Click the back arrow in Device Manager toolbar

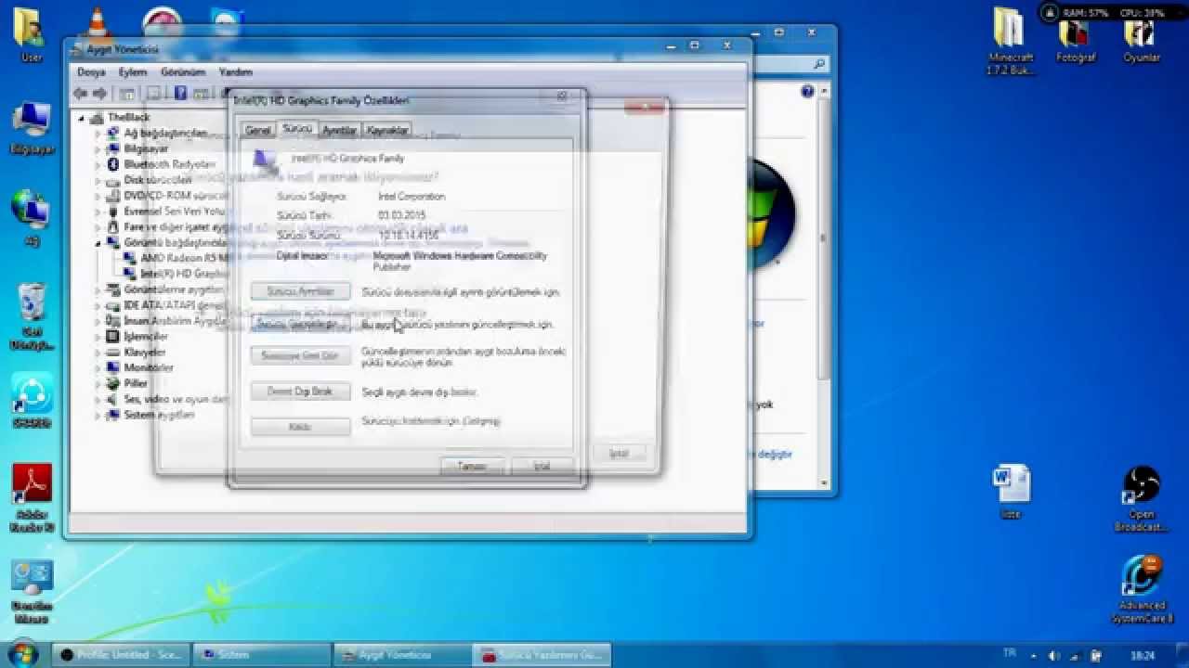coord(81,93)
